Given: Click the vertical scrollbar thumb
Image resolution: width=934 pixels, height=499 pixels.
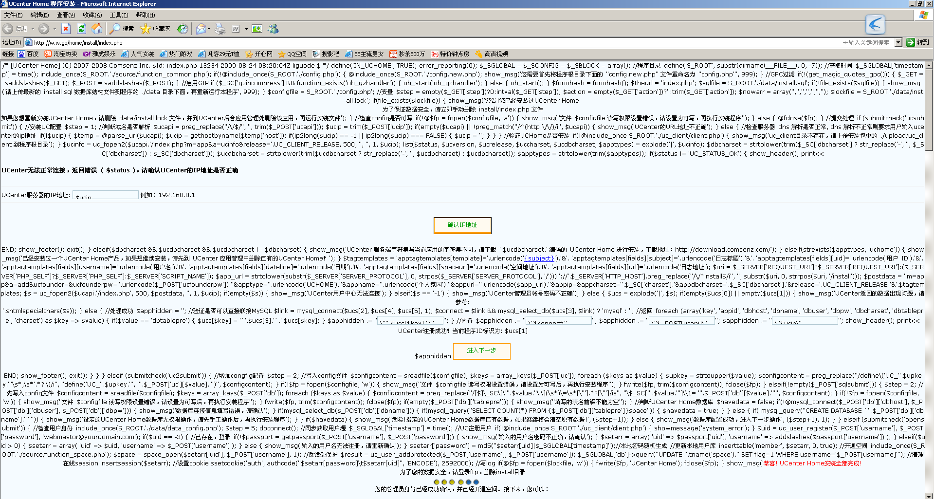Looking at the screenshot, I should (x=929, y=110).
